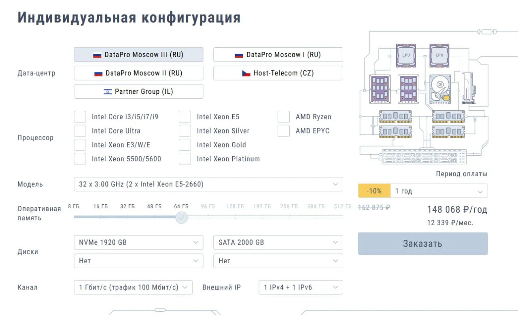518x315 pixels.
Task: Expand the NVMe 1920 GB disk dropdown
Action: tap(138, 242)
